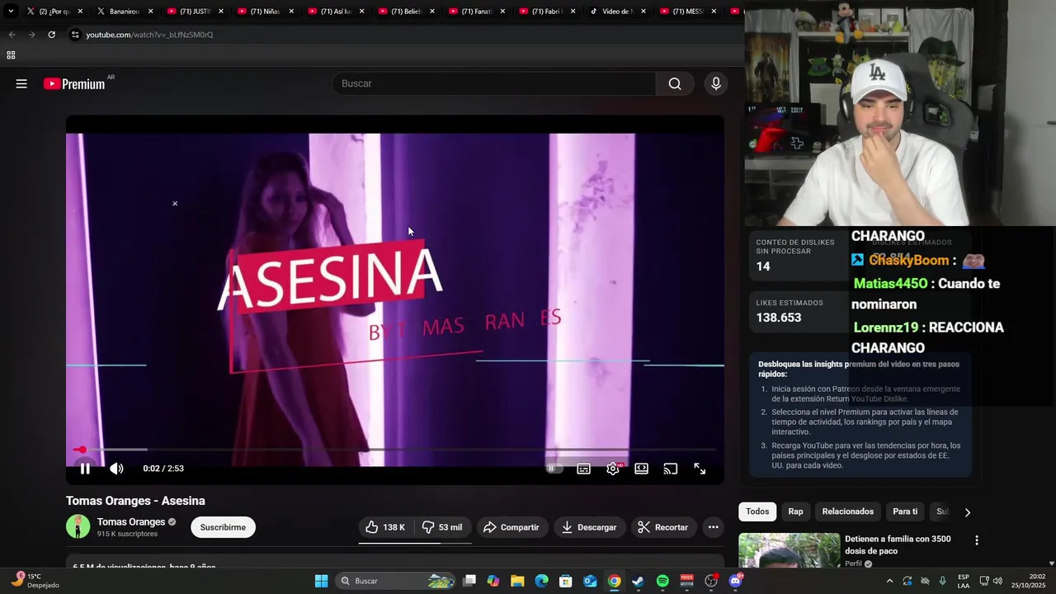Click the taskbar Buscar search box
1056x594 pixels.
click(x=396, y=581)
